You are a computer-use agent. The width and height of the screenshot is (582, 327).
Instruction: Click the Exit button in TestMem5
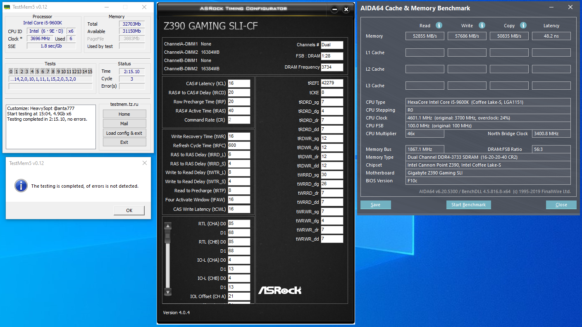click(124, 142)
